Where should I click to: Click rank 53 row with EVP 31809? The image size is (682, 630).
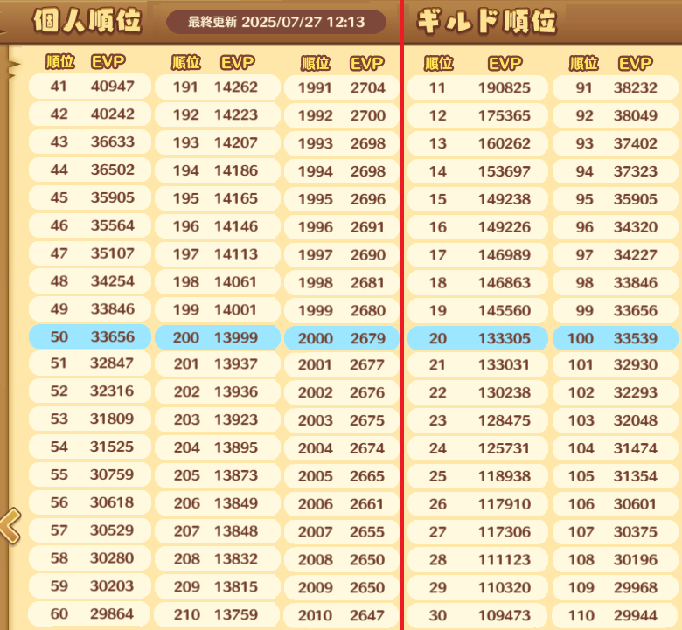(90, 419)
